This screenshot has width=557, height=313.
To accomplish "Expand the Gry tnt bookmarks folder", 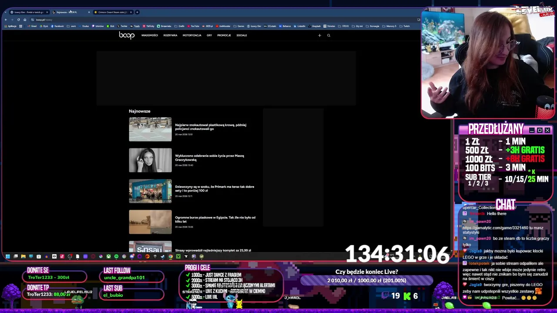I will (x=357, y=26).
